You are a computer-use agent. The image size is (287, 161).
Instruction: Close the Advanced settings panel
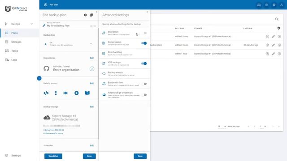click(148, 12)
